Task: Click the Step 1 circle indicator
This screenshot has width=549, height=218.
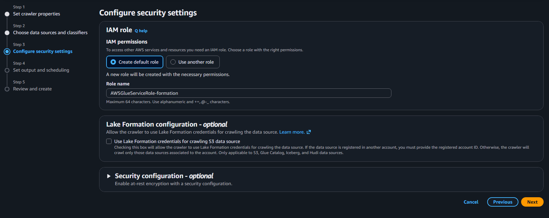Action: click(7, 14)
